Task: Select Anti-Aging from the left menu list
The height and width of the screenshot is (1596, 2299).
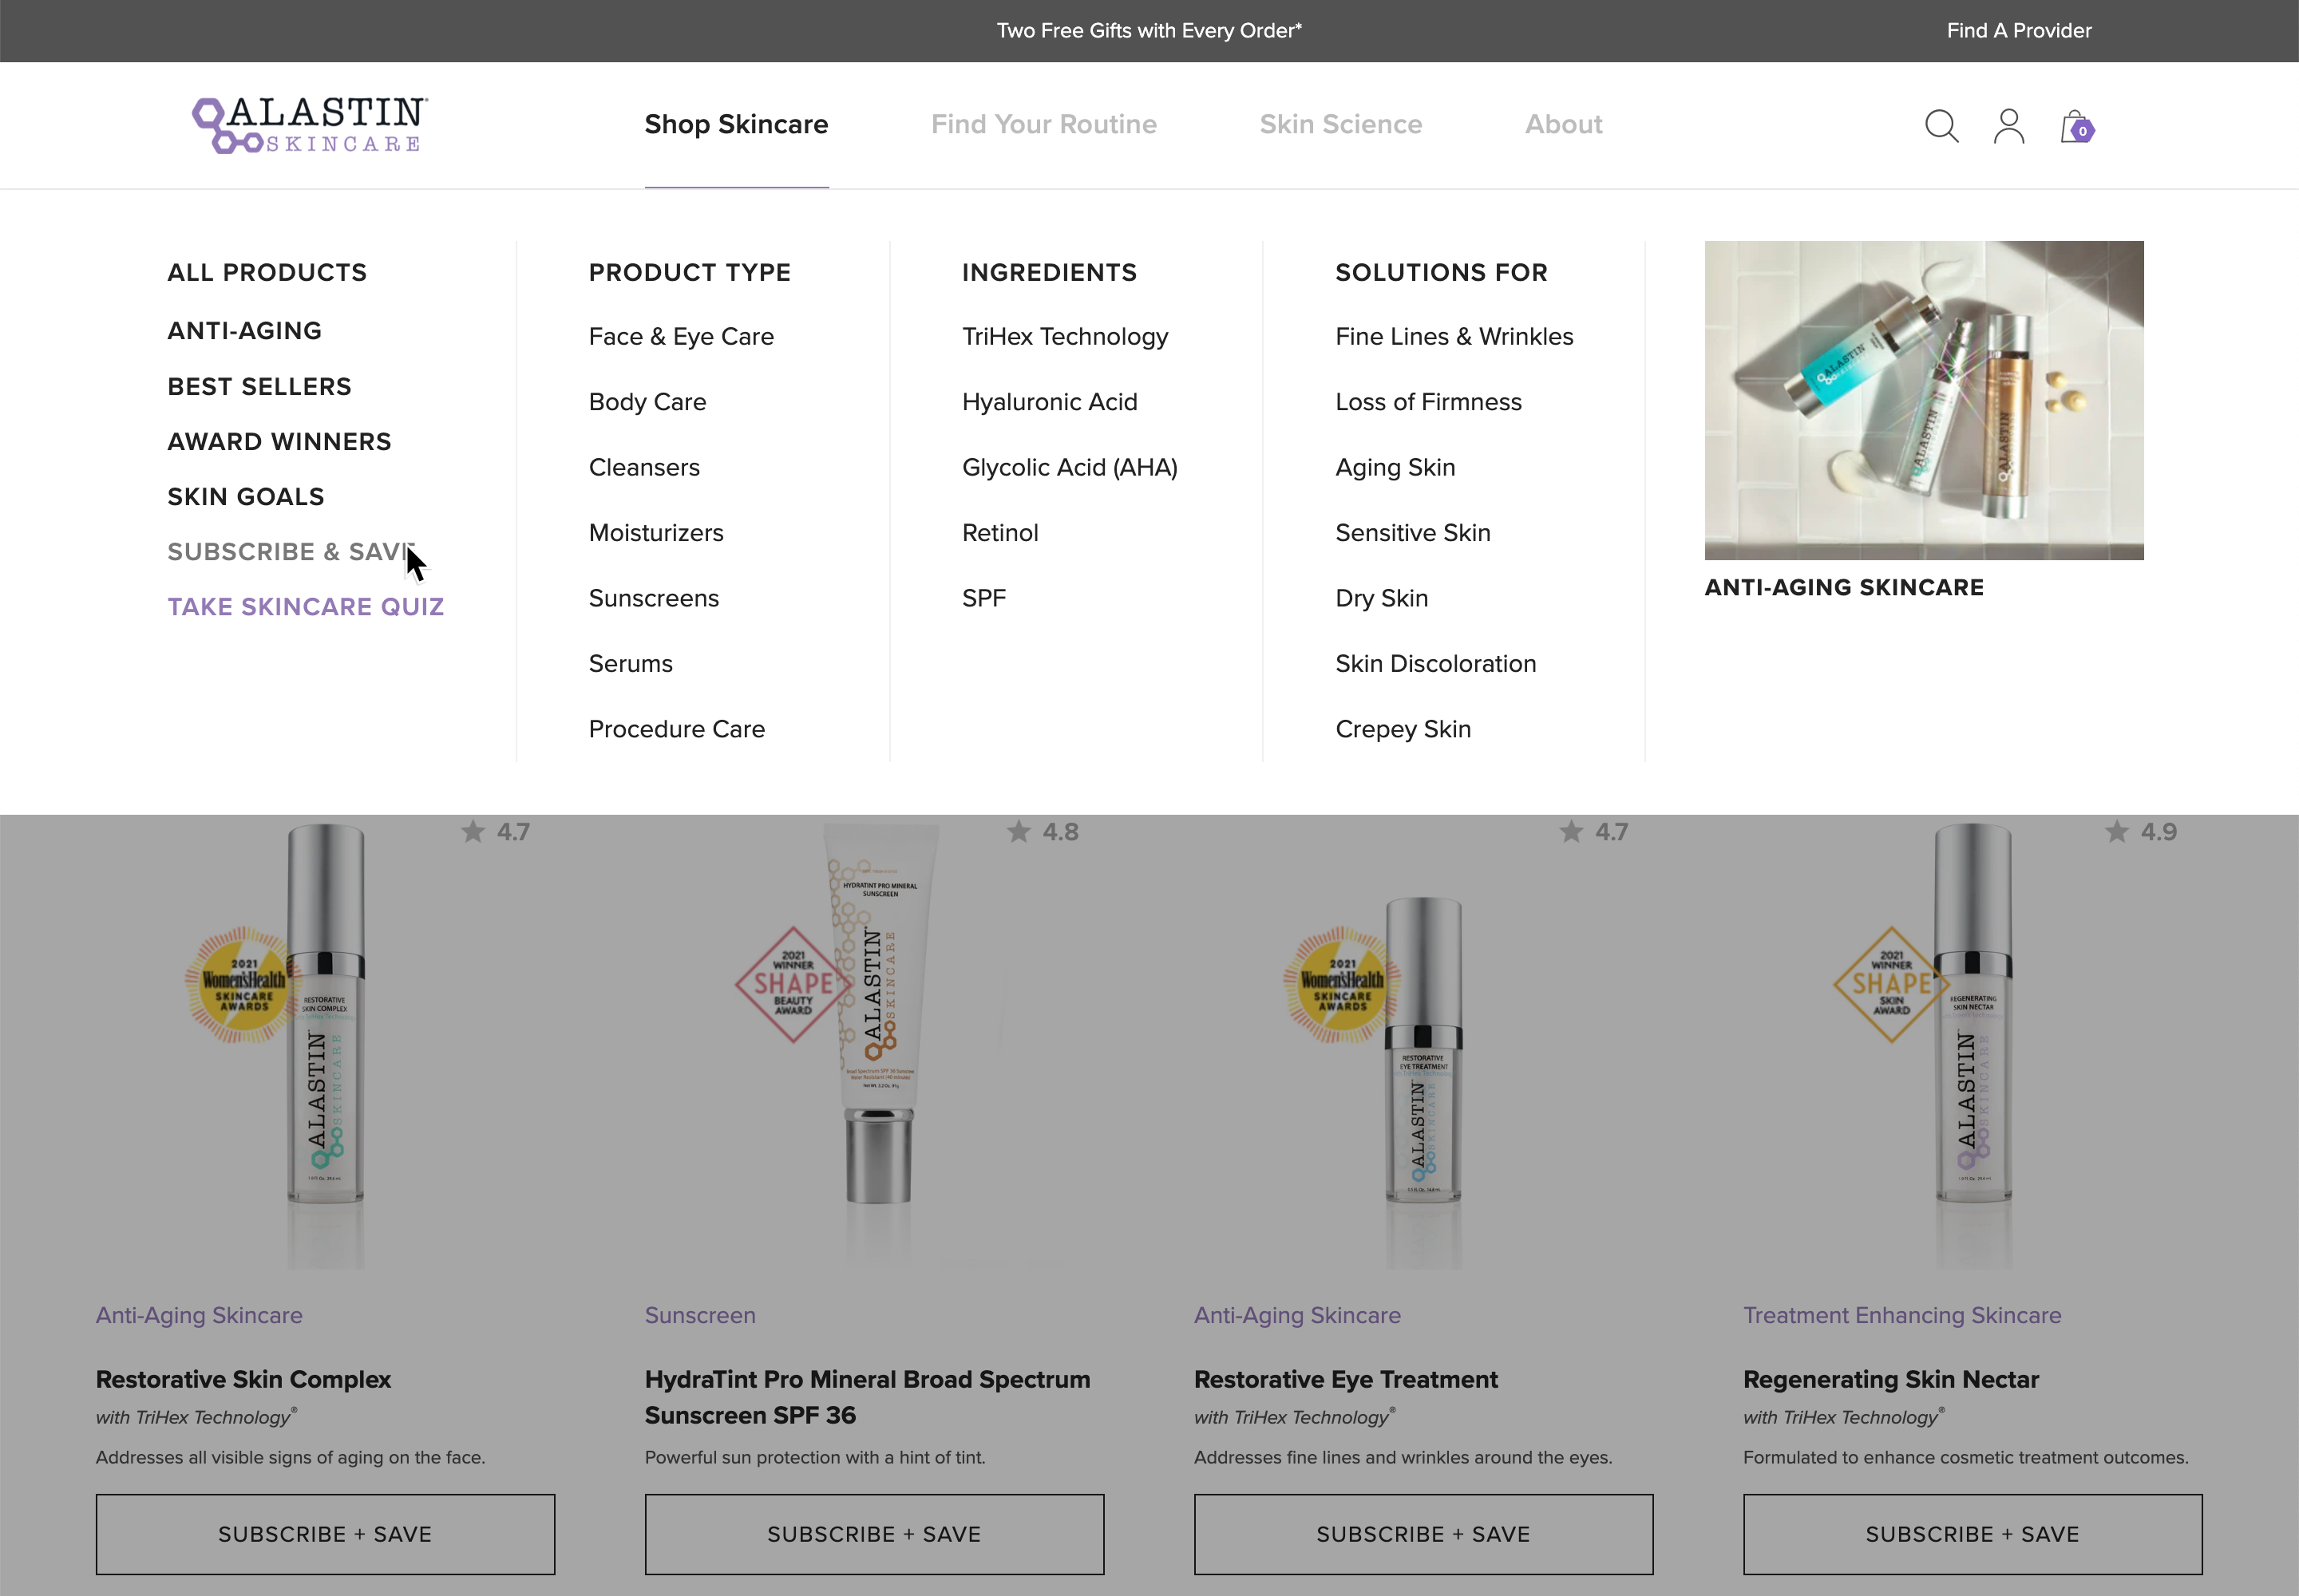Action: point(245,331)
